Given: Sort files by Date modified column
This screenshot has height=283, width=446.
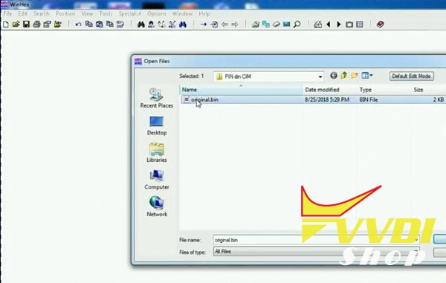Looking at the screenshot, I should pyautogui.click(x=322, y=90).
